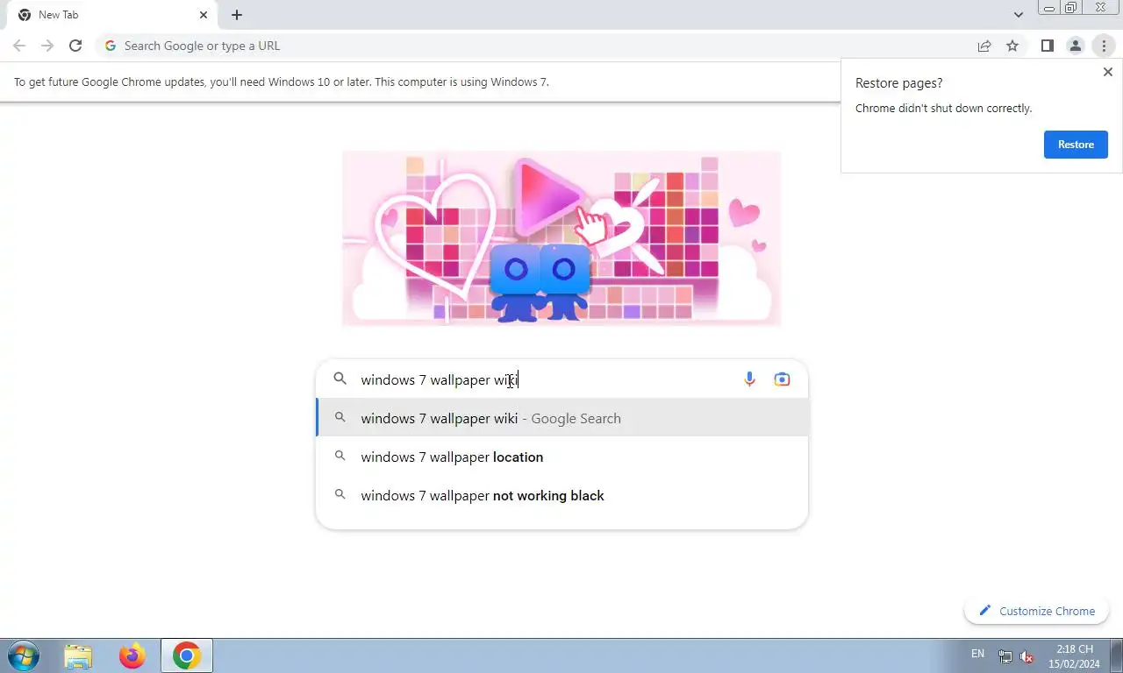Open the Windows Start menu

click(24, 655)
